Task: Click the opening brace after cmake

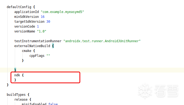Action: [x=34, y=51]
